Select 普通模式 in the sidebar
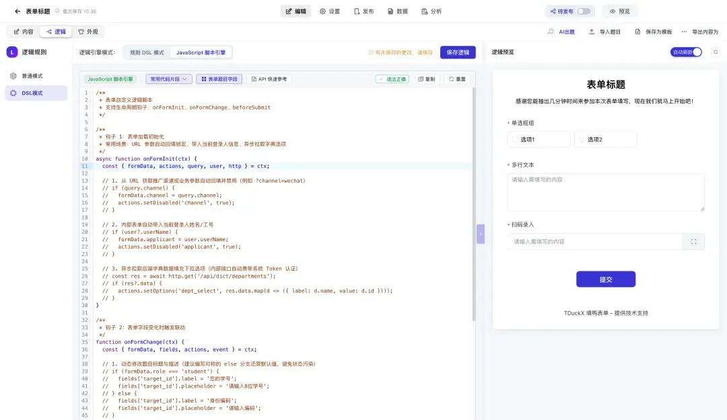This screenshot has width=727, height=420. coord(36,76)
